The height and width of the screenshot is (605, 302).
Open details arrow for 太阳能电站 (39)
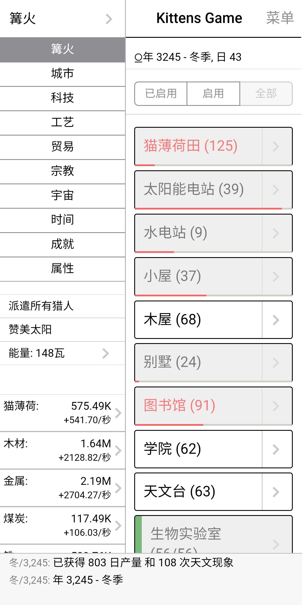click(x=276, y=190)
